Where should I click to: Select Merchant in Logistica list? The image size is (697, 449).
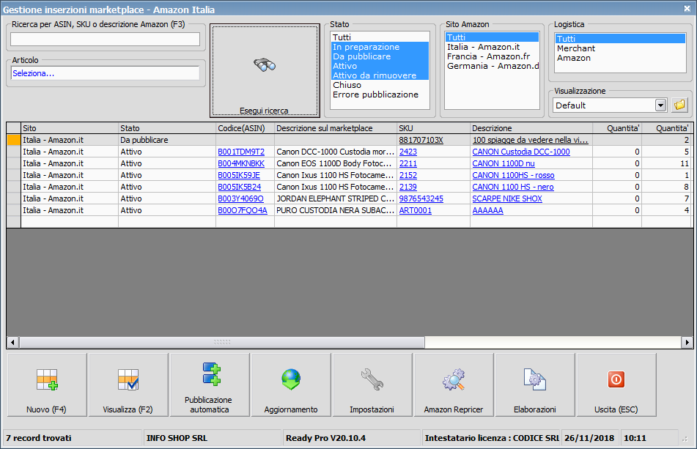(576, 48)
